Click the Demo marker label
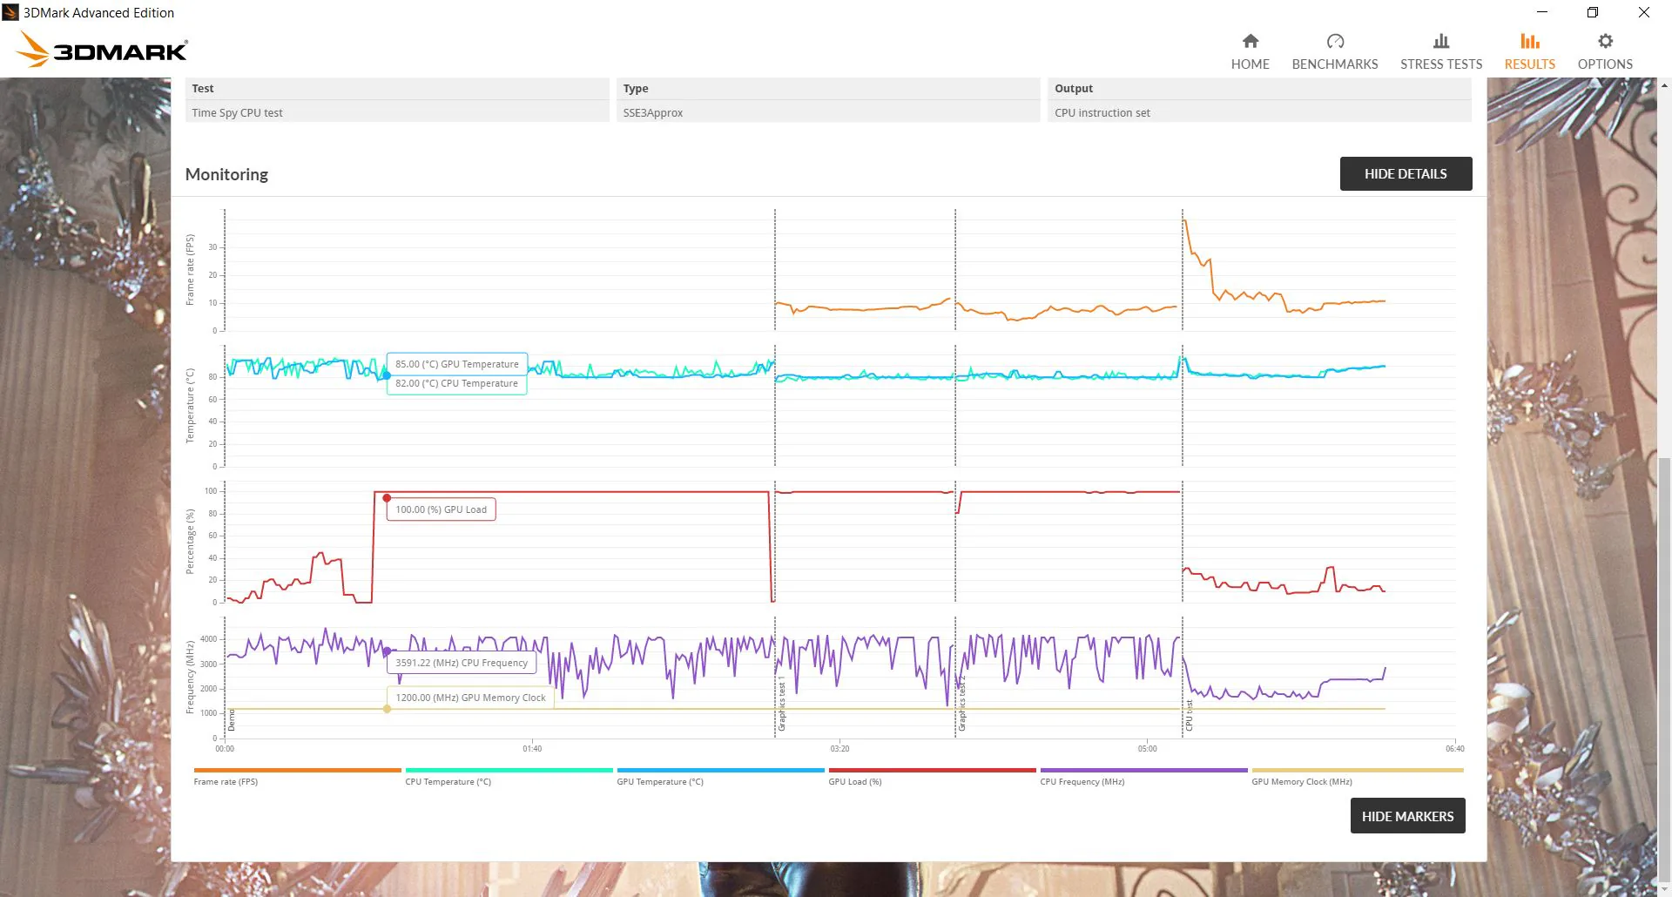This screenshot has height=897, width=1672. pos(232,720)
